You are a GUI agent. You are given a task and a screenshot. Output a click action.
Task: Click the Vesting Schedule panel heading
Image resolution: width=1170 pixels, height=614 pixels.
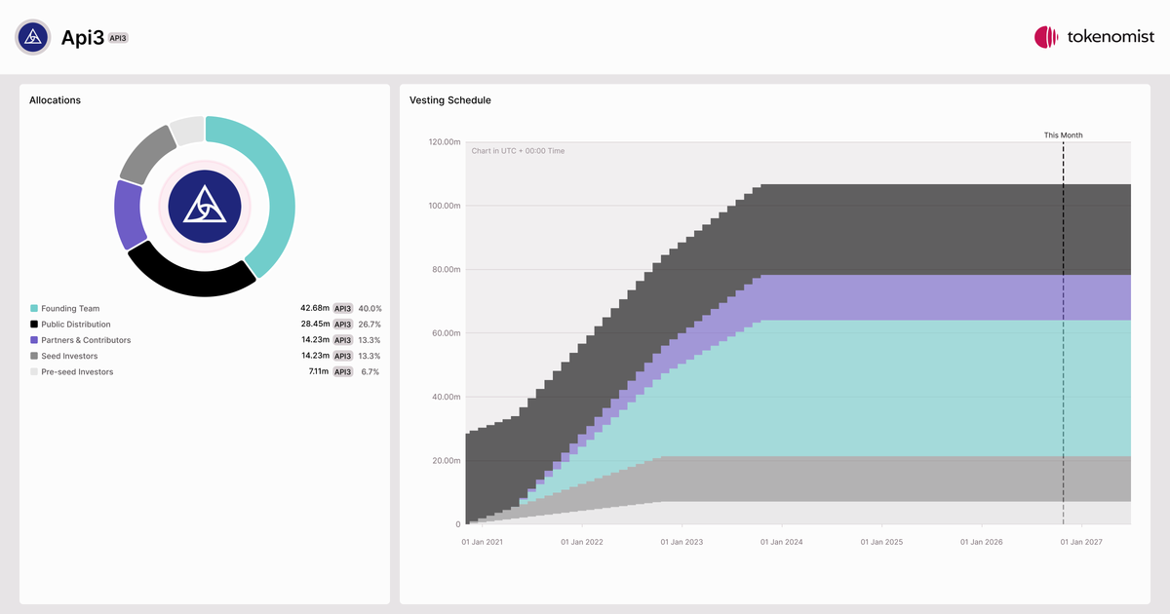pos(450,100)
